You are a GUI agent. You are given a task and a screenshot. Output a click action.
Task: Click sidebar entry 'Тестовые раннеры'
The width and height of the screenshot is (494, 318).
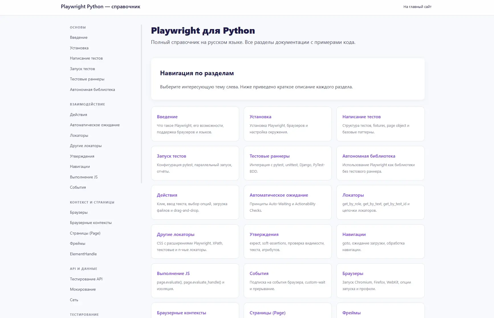87,79
